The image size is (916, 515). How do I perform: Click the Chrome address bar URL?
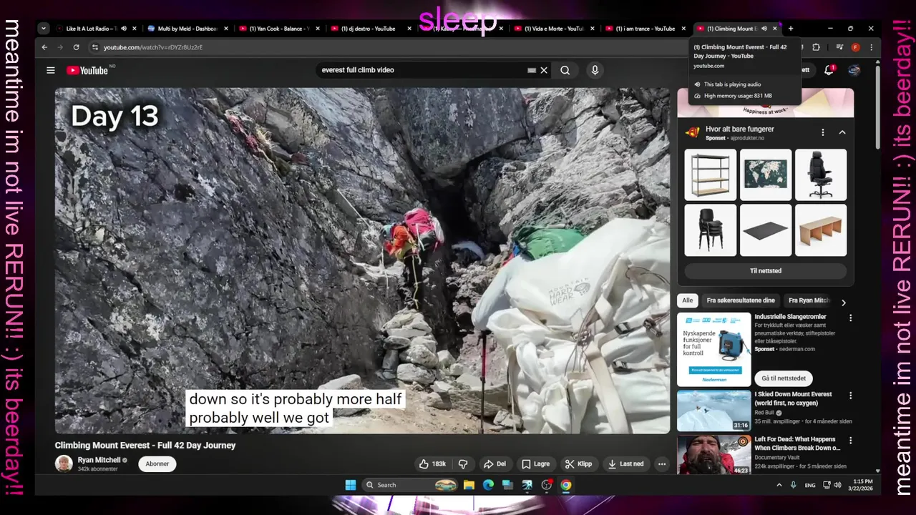[152, 47]
